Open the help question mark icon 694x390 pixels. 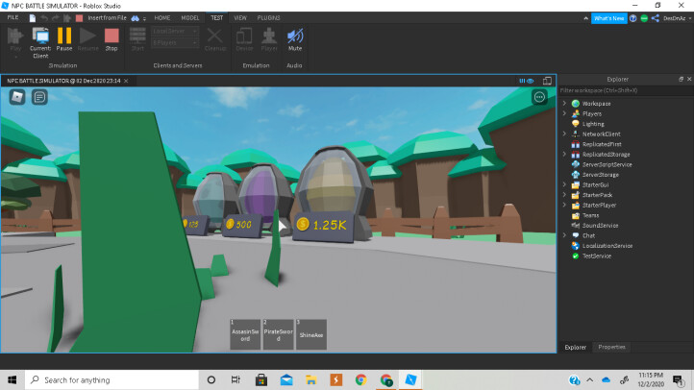[x=632, y=18]
